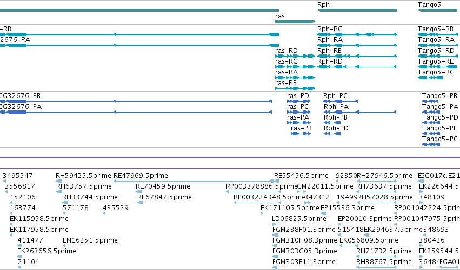Select transcript Tango5-RE label

[x=436, y=61]
